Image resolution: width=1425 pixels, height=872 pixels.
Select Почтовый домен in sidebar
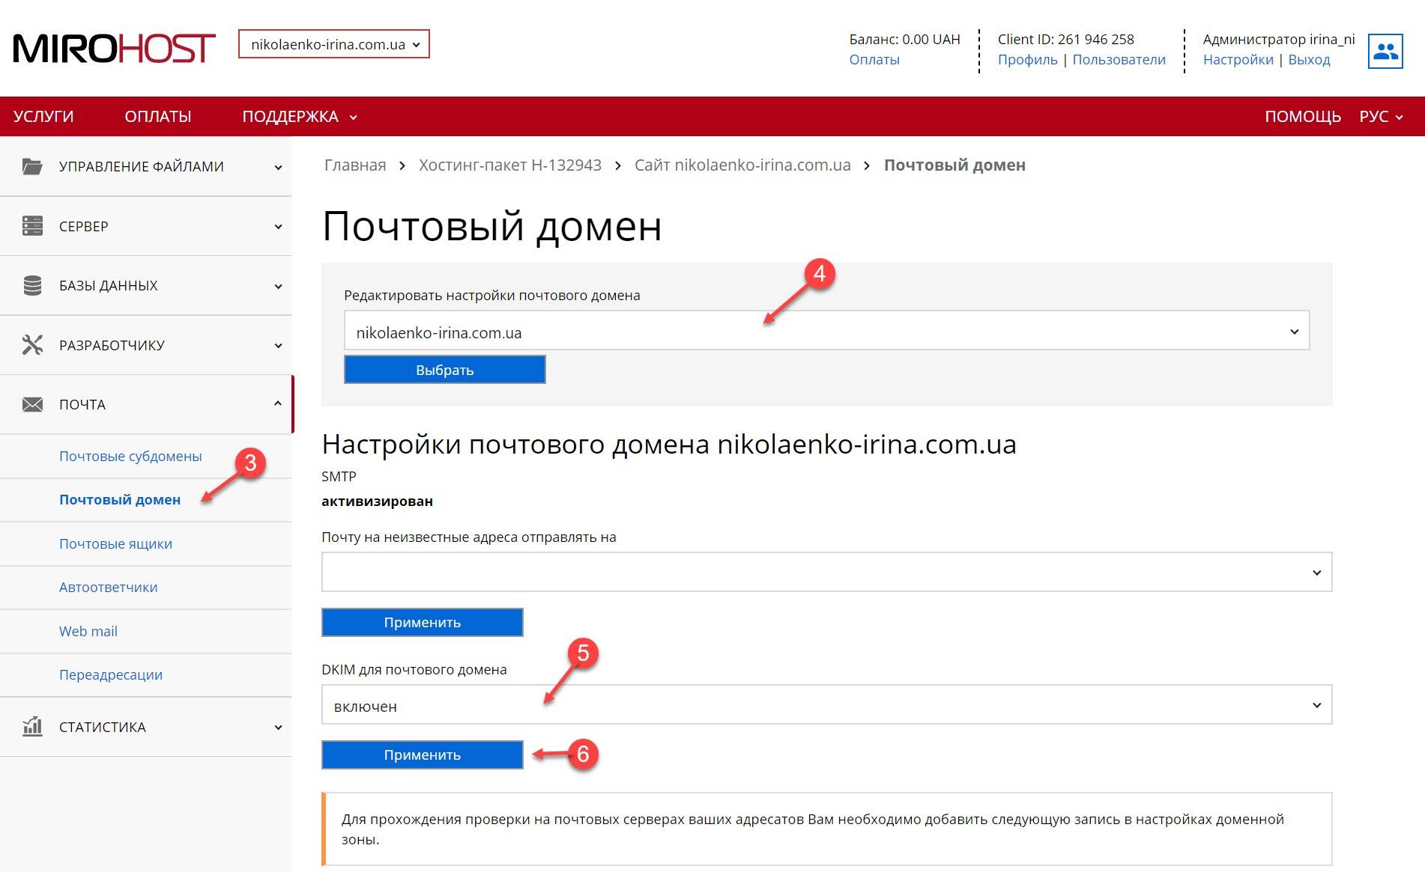coord(120,499)
